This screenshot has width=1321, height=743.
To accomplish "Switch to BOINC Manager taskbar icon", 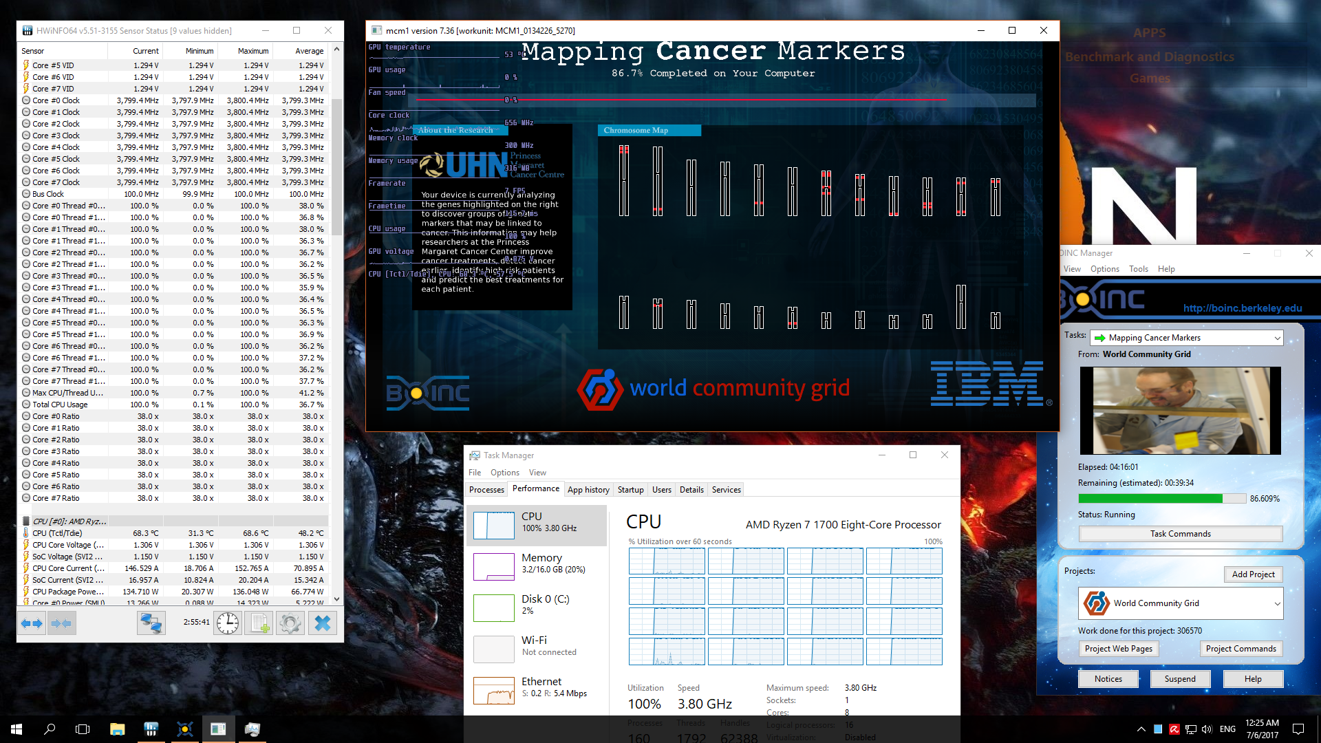I will point(184,729).
